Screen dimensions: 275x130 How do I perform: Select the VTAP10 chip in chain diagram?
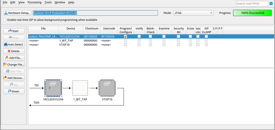107,88
